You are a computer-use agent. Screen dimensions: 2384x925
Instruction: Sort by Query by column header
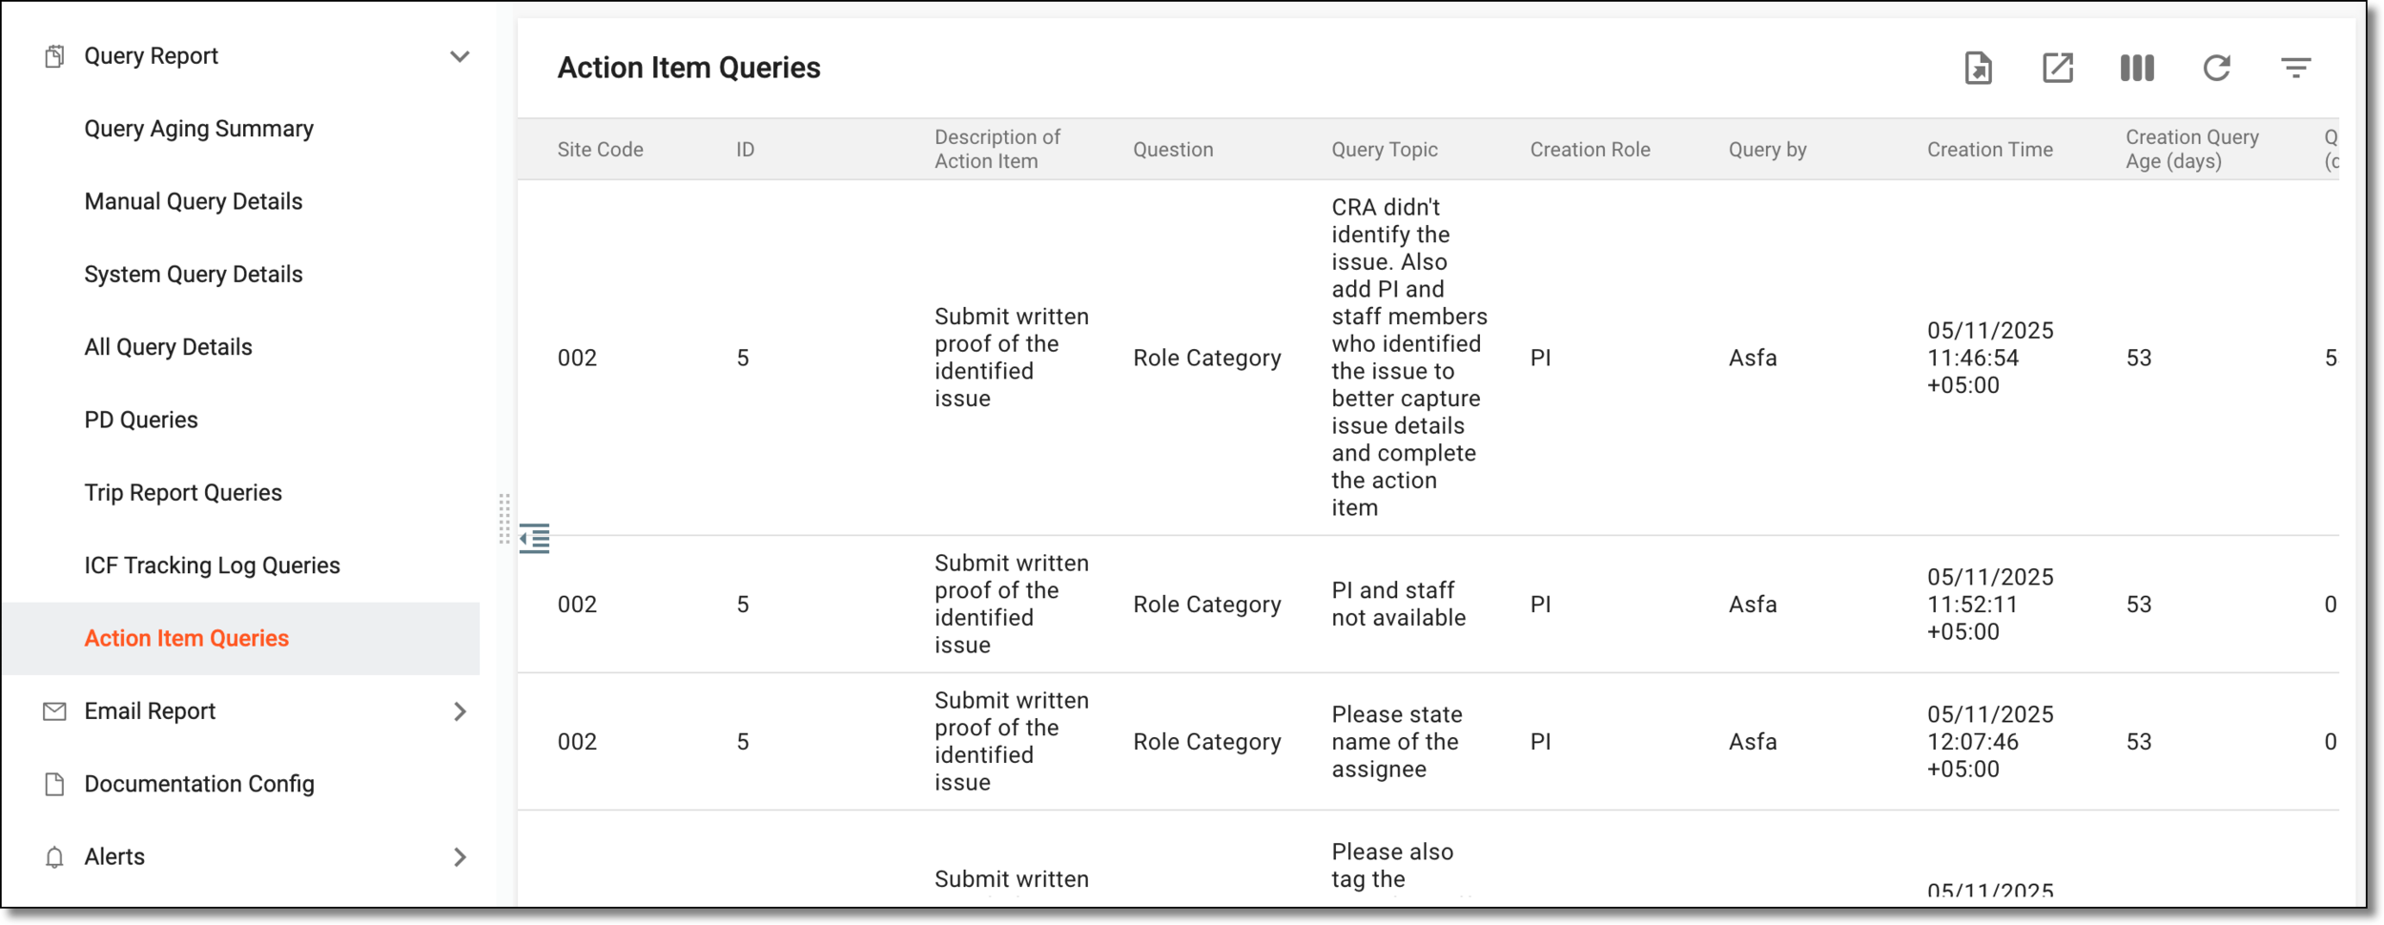[x=1767, y=150]
